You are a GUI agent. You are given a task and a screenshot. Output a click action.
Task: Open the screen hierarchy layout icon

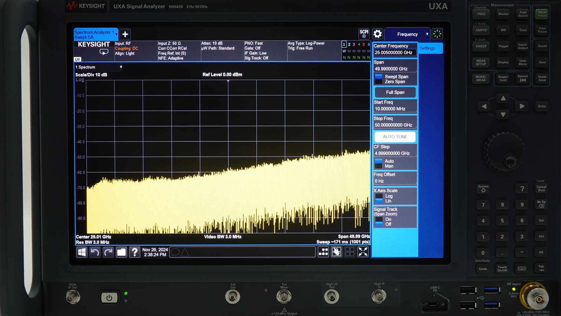pos(323,251)
